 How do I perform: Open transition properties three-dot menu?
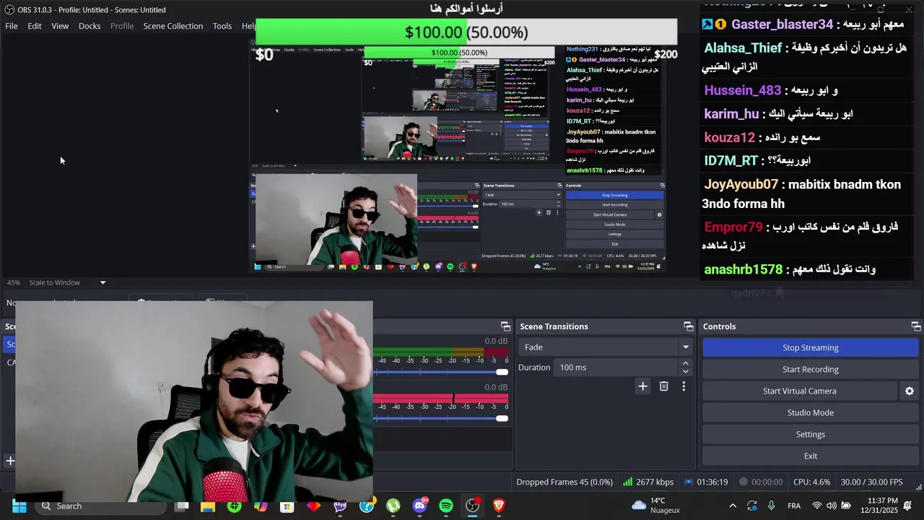pos(684,386)
